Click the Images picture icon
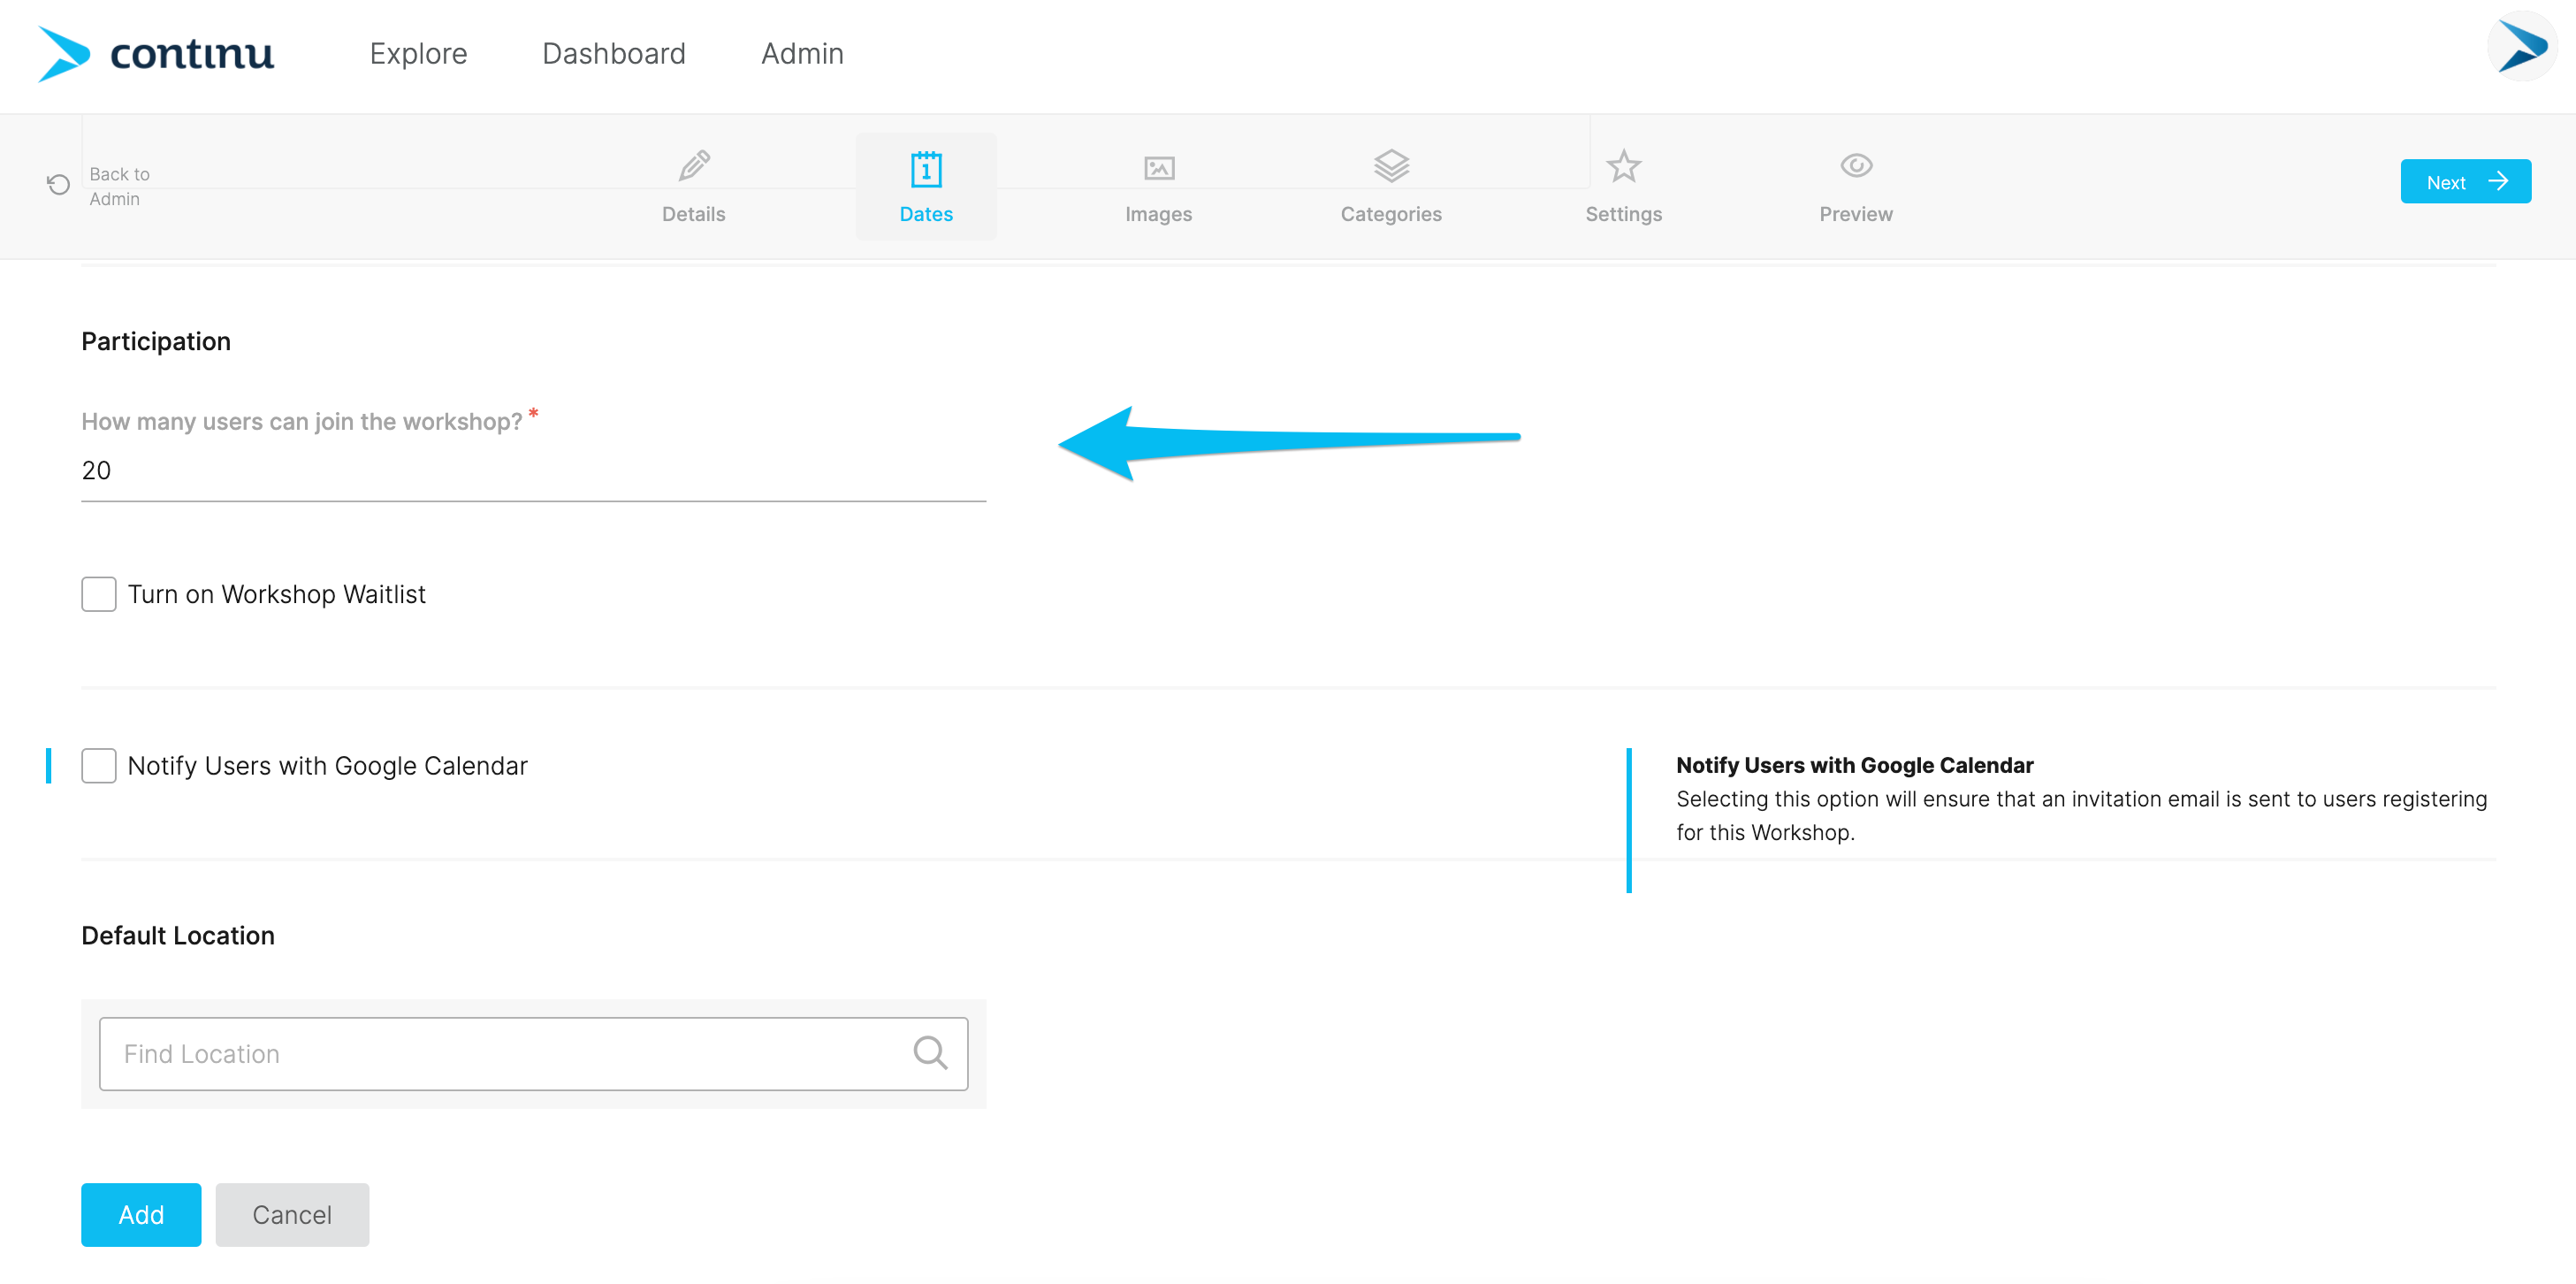The height and width of the screenshot is (1284, 2576). (x=1159, y=167)
